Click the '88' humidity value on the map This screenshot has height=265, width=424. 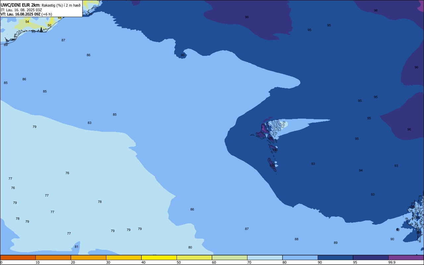coord(296,239)
